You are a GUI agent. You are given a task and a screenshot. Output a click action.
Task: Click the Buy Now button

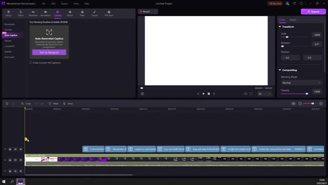point(275,4)
